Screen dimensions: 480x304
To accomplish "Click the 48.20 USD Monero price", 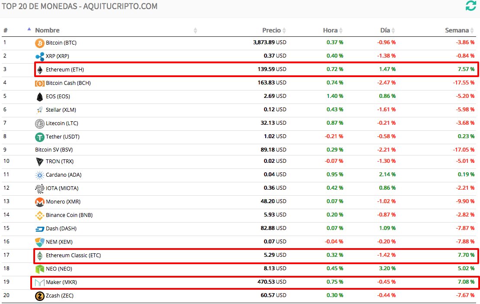I will [274, 202].
